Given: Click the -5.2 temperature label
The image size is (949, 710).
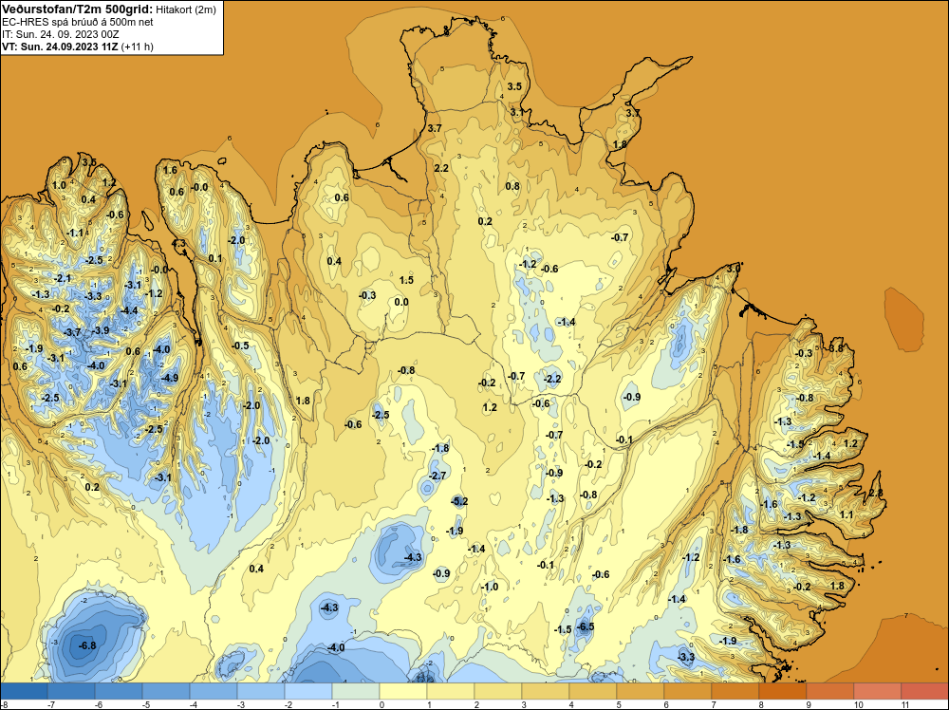Looking at the screenshot, I should click(459, 501).
